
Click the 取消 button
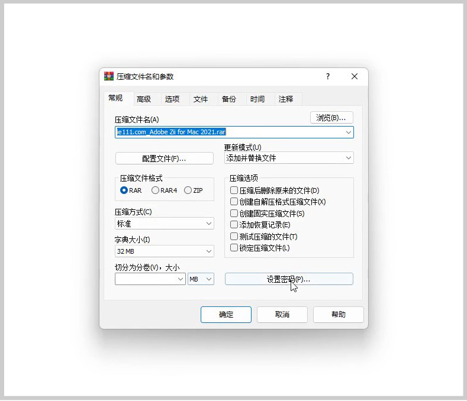pyautogui.click(x=282, y=315)
